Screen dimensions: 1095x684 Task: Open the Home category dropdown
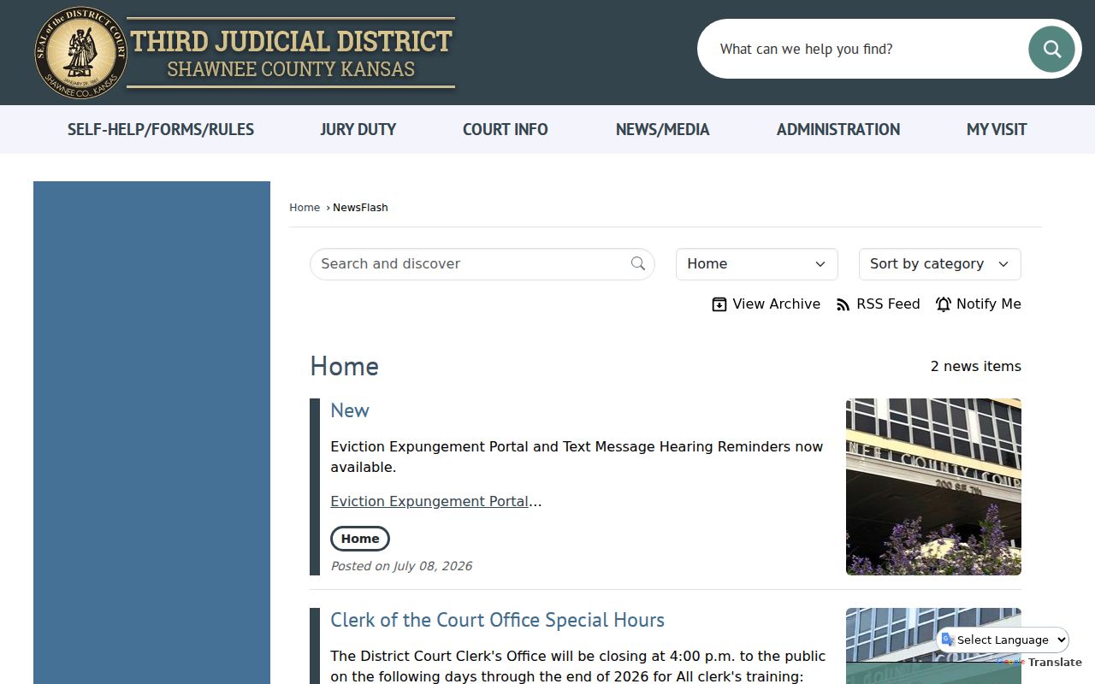pos(757,264)
